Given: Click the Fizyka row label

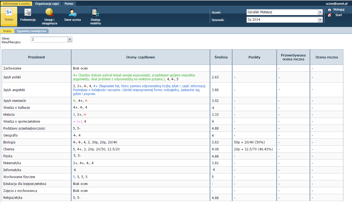Looking at the screenshot, I should point(8,156).
